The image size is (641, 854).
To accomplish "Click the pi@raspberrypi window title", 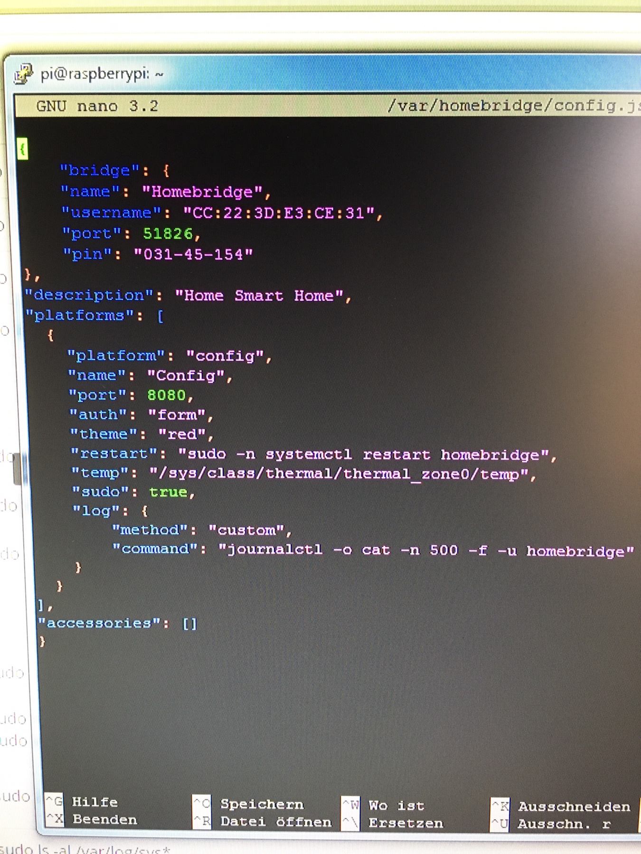I will [x=102, y=74].
